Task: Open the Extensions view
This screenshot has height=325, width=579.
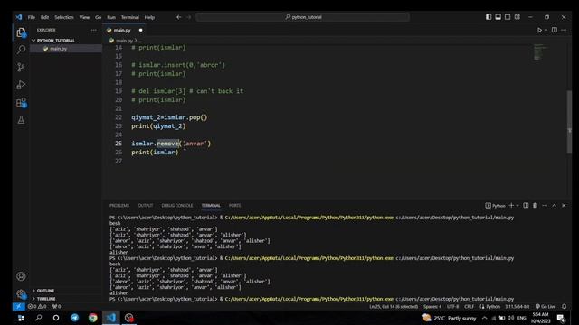Action: (x=21, y=102)
